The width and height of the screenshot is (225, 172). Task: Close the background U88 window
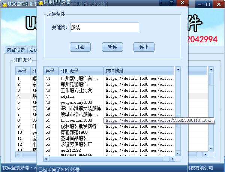(219, 4)
